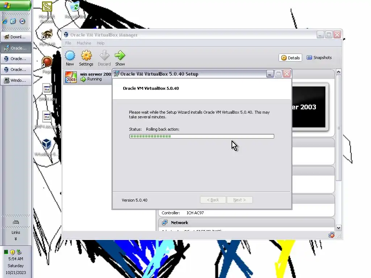Click the Network adapter icon in details

click(x=165, y=223)
